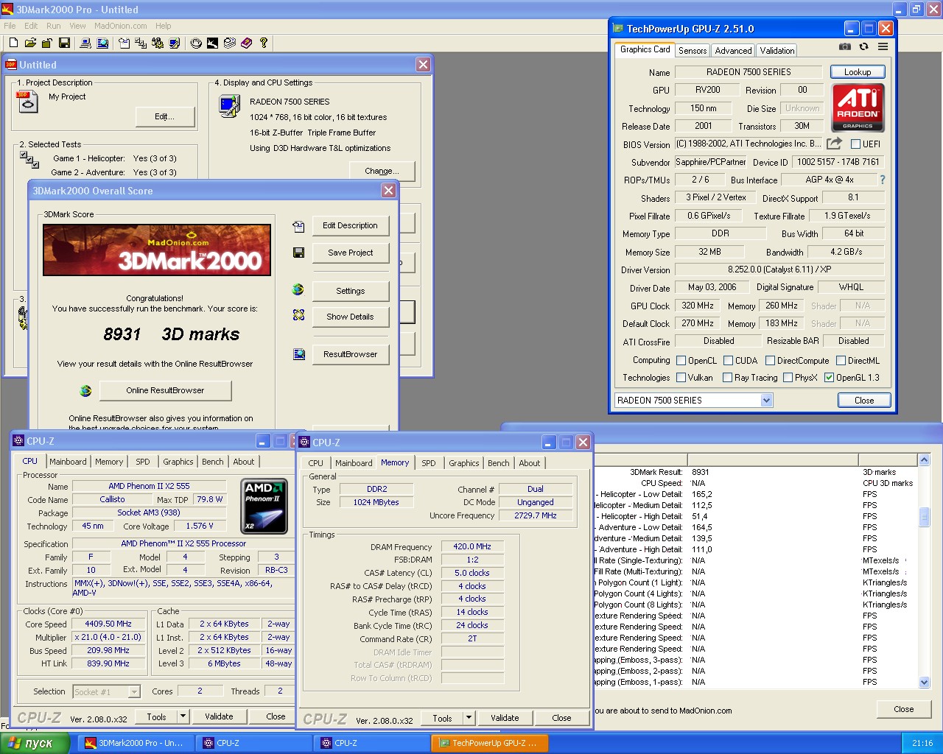Click the Change... button in display settings
The height and width of the screenshot is (754, 943).
382,171
